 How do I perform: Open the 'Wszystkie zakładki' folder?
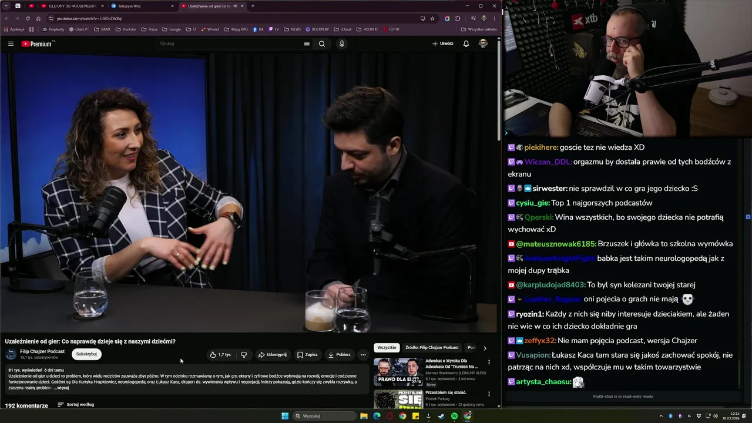point(479,29)
